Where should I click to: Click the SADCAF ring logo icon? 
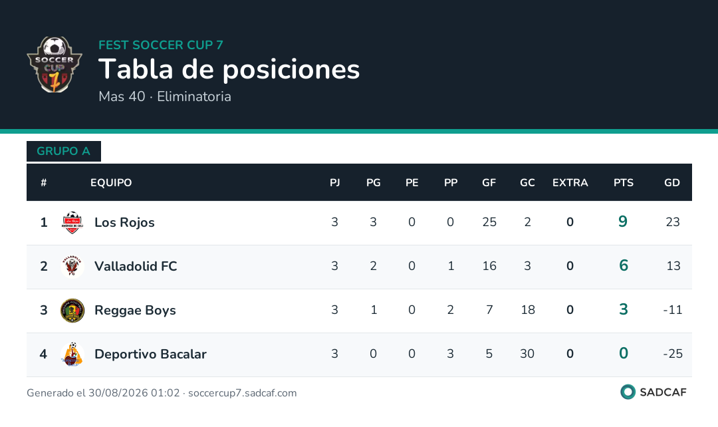click(628, 392)
